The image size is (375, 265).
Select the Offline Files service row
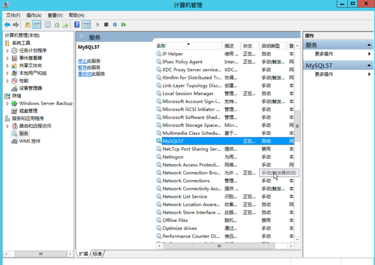(x=225, y=220)
